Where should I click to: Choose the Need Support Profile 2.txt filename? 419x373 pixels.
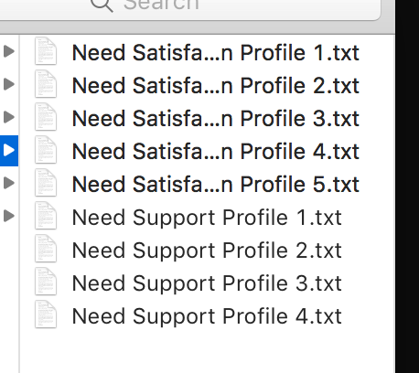207,251
